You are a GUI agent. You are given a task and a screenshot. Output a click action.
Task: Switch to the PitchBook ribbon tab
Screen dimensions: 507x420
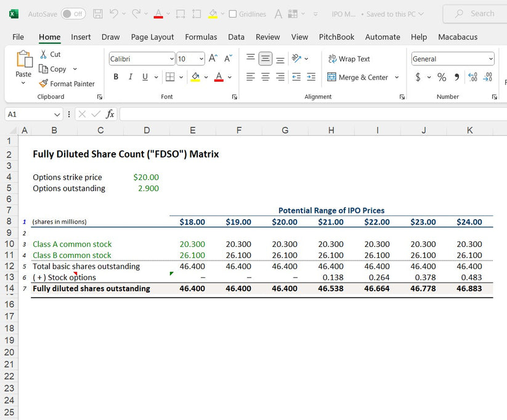(x=336, y=37)
